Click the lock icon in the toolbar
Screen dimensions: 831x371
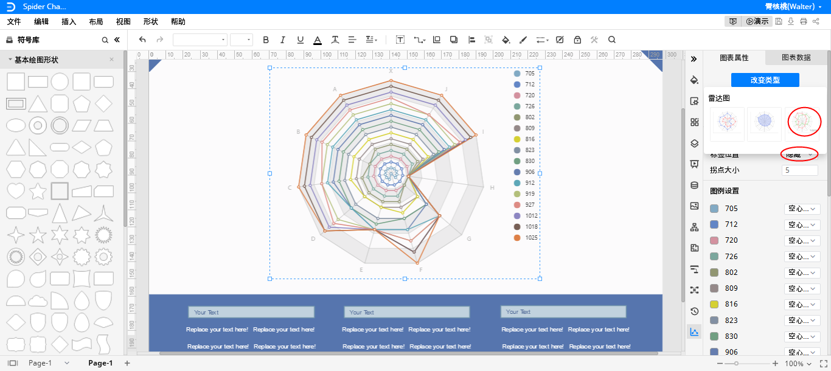pos(577,40)
